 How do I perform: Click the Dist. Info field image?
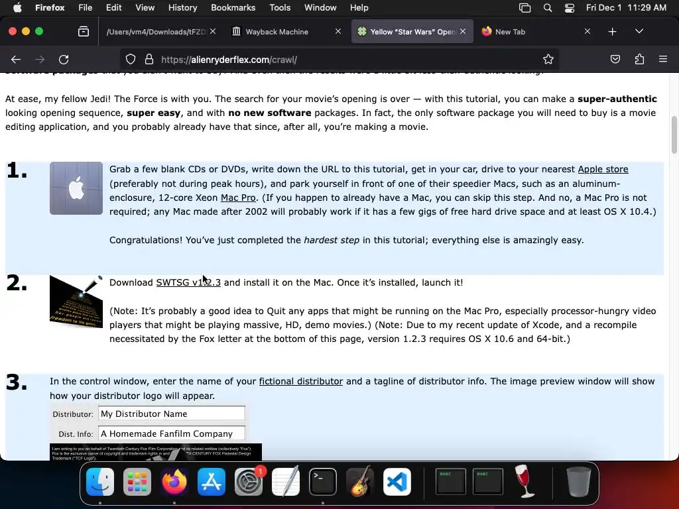[172, 433]
